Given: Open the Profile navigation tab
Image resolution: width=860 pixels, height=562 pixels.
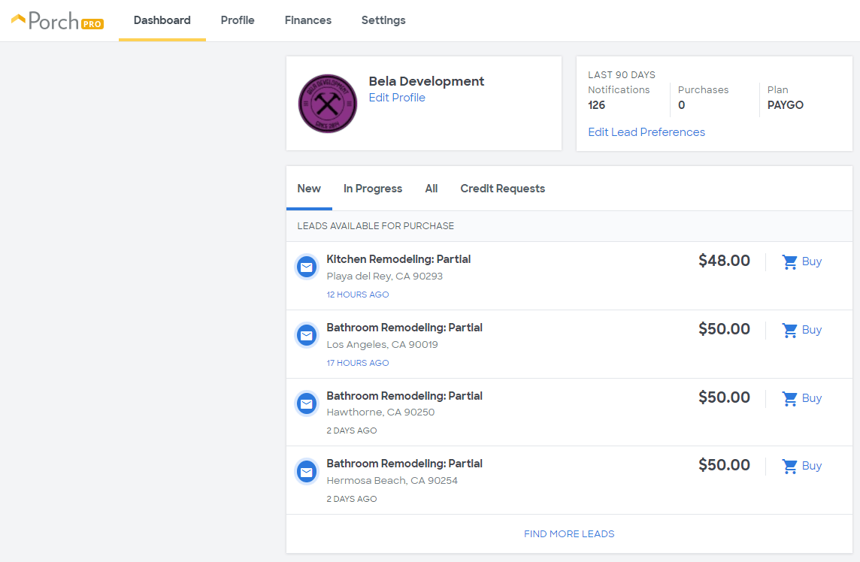Looking at the screenshot, I should pos(238,20).
